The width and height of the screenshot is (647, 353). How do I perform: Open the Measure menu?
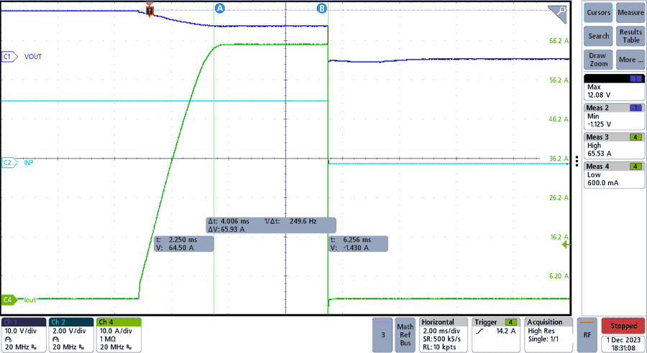tap(630, 13)
